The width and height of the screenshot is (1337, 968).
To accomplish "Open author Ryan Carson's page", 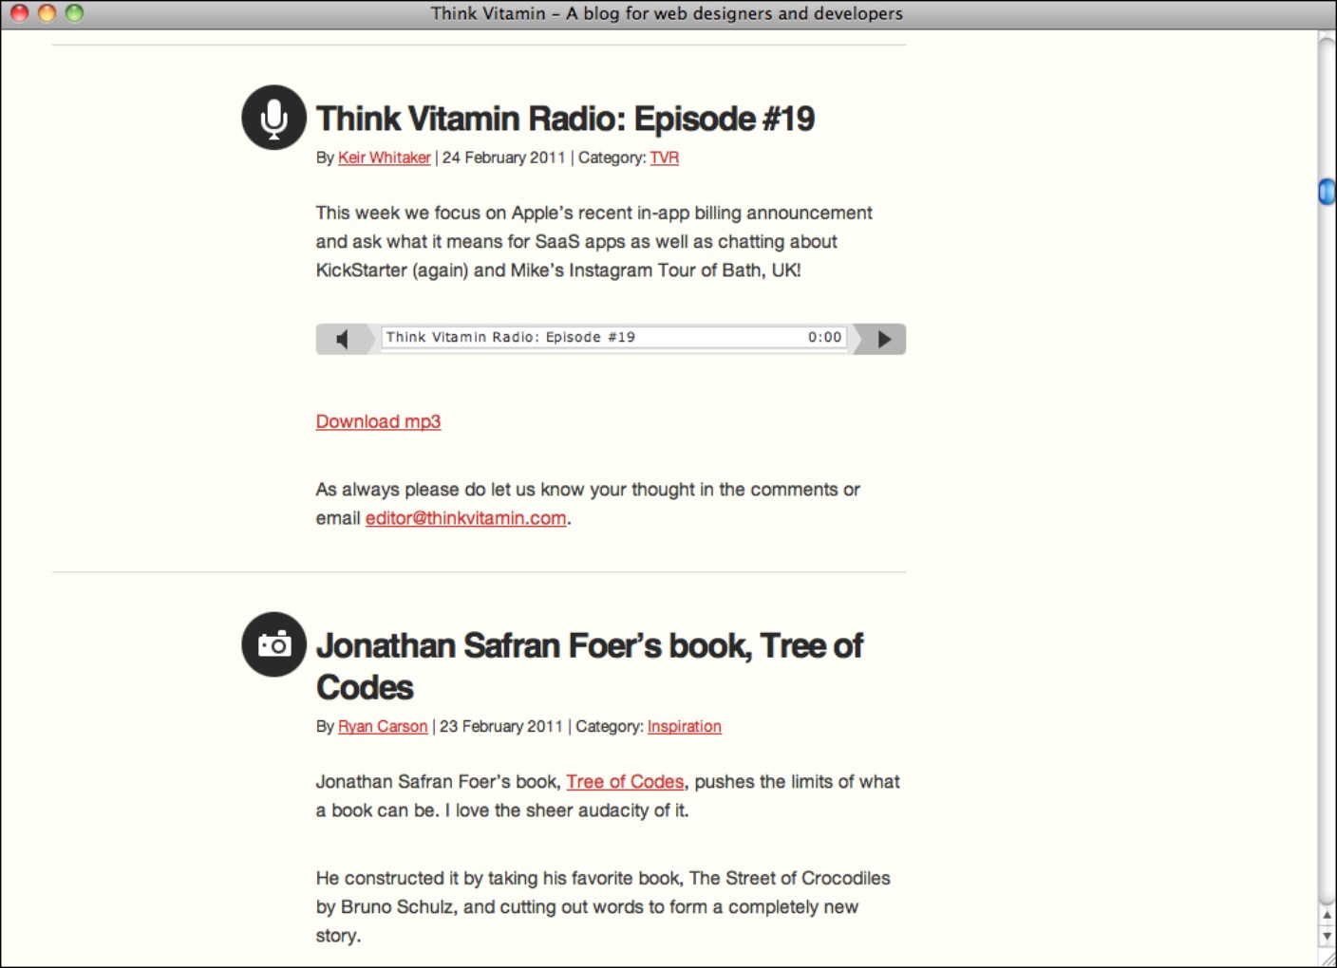I will coord(383,726).
